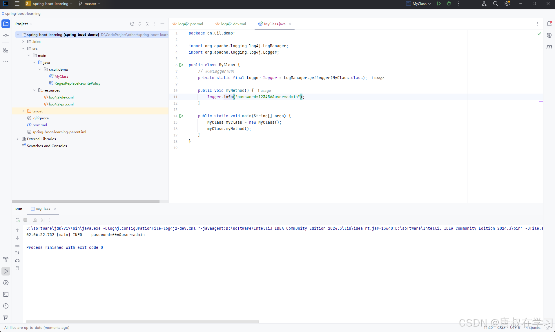Toggle soft-wrap in the console
The image size is (555, 332).
(x=17, y=245)
